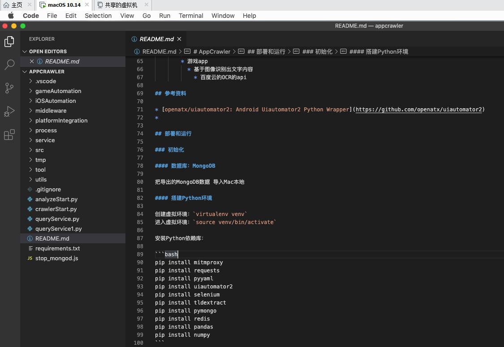This screenshot has height=347, width=504.
Task: Open the Search view in activity bar
Action: click(9, 64)
